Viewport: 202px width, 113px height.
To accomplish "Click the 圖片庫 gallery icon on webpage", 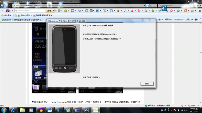I will tap(38, 74).
